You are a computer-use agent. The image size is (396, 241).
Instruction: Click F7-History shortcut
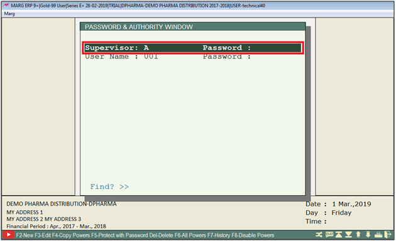219,235
